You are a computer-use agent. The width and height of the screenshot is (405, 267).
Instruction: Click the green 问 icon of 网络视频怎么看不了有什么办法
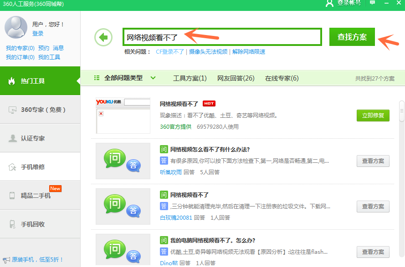(x=164, y=149)
